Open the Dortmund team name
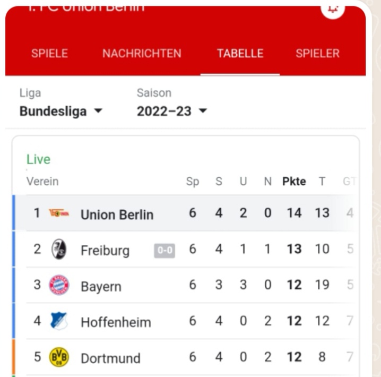This screenshot has width=381, height=377. (x=110, y=358)
